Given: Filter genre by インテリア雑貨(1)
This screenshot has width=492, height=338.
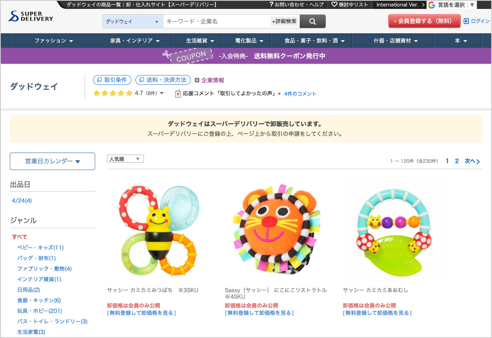Looking at the screenshot, I should click(x=39, y=279).
